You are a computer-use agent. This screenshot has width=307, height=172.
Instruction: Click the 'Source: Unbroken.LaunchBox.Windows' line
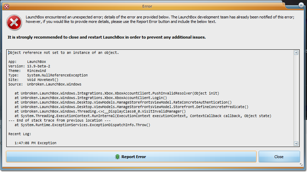45,84
